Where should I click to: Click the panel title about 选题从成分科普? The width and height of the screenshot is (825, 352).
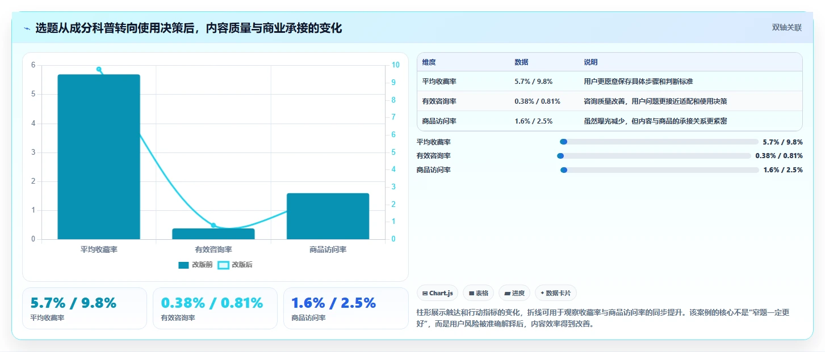tap(189, 28)
